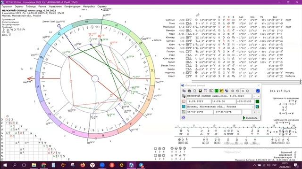Image resolution: width=302 pixels, height=169 pixels.
Task: Click the Выполнить button in data dialog
Action: [x=251, y=118]
